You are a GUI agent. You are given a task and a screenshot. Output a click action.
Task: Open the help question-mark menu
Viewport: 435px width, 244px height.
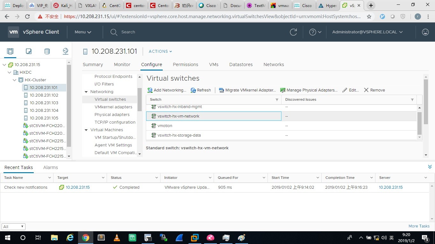(315, 32)
